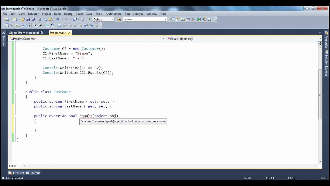Click the vertical scrollbar thumb
330x186 pixels.
[x=320, y=95]
